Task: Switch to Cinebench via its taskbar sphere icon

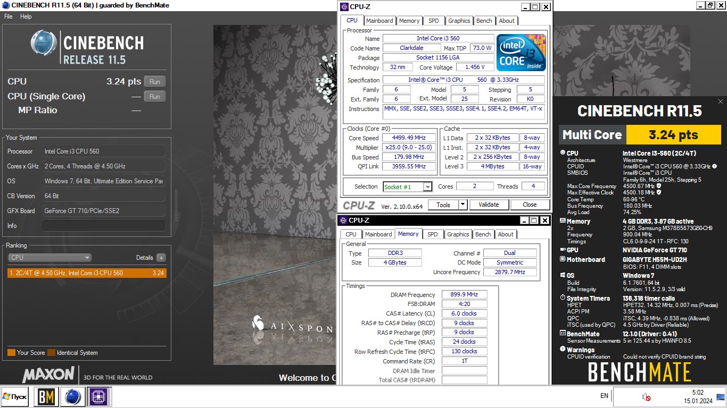Action: [72, 397]
